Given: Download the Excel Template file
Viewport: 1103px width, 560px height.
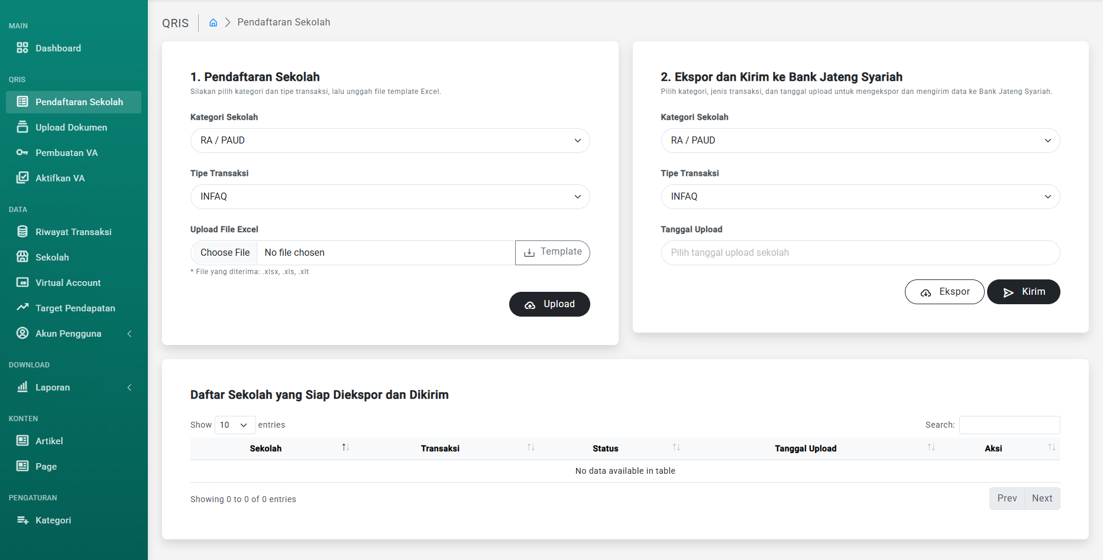Looking at the screenshot, I should pos(552,252).
